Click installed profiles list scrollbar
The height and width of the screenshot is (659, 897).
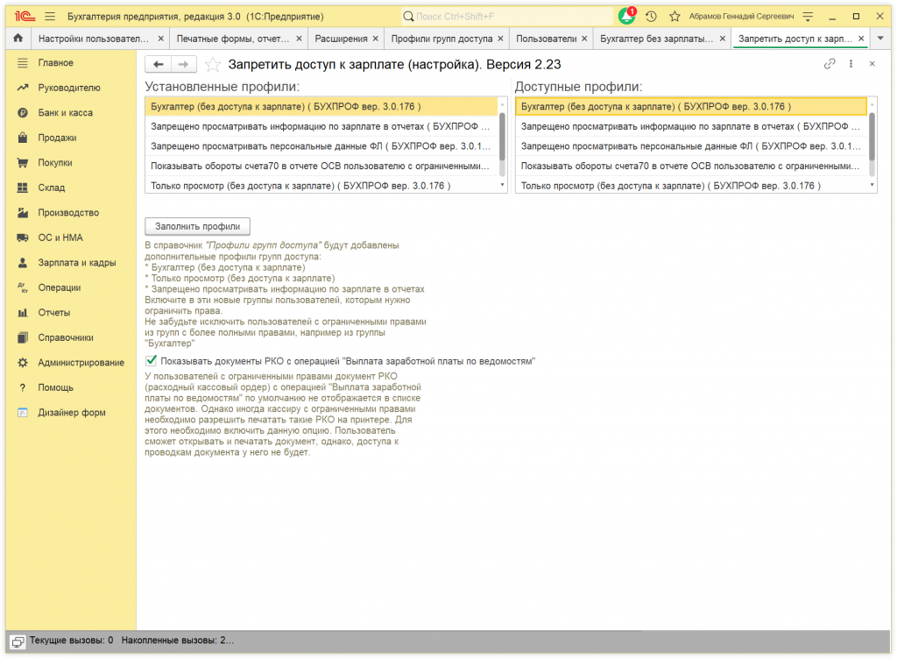click(502, 138)
